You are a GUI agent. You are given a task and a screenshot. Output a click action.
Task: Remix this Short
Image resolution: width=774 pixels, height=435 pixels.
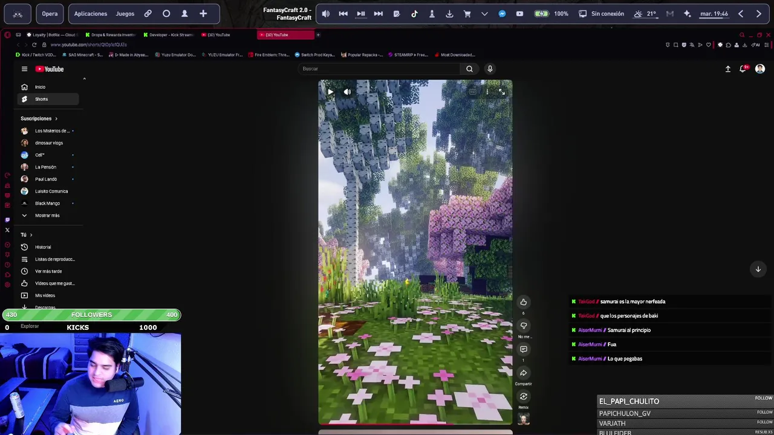click(x=524, y=396)
